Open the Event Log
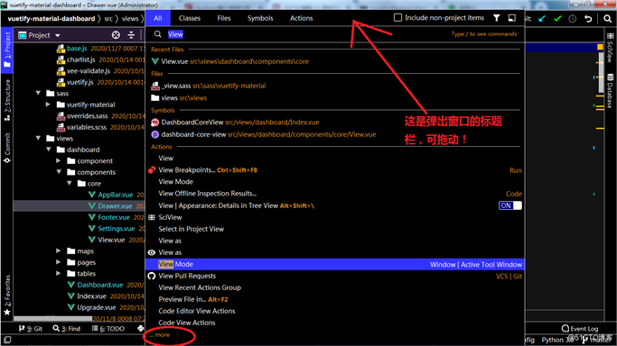This screenshot has width=617, height=346. pyautogui.click(x=580, y=328)
